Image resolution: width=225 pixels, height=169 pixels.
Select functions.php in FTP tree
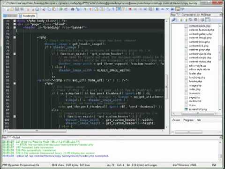point(197,77)
